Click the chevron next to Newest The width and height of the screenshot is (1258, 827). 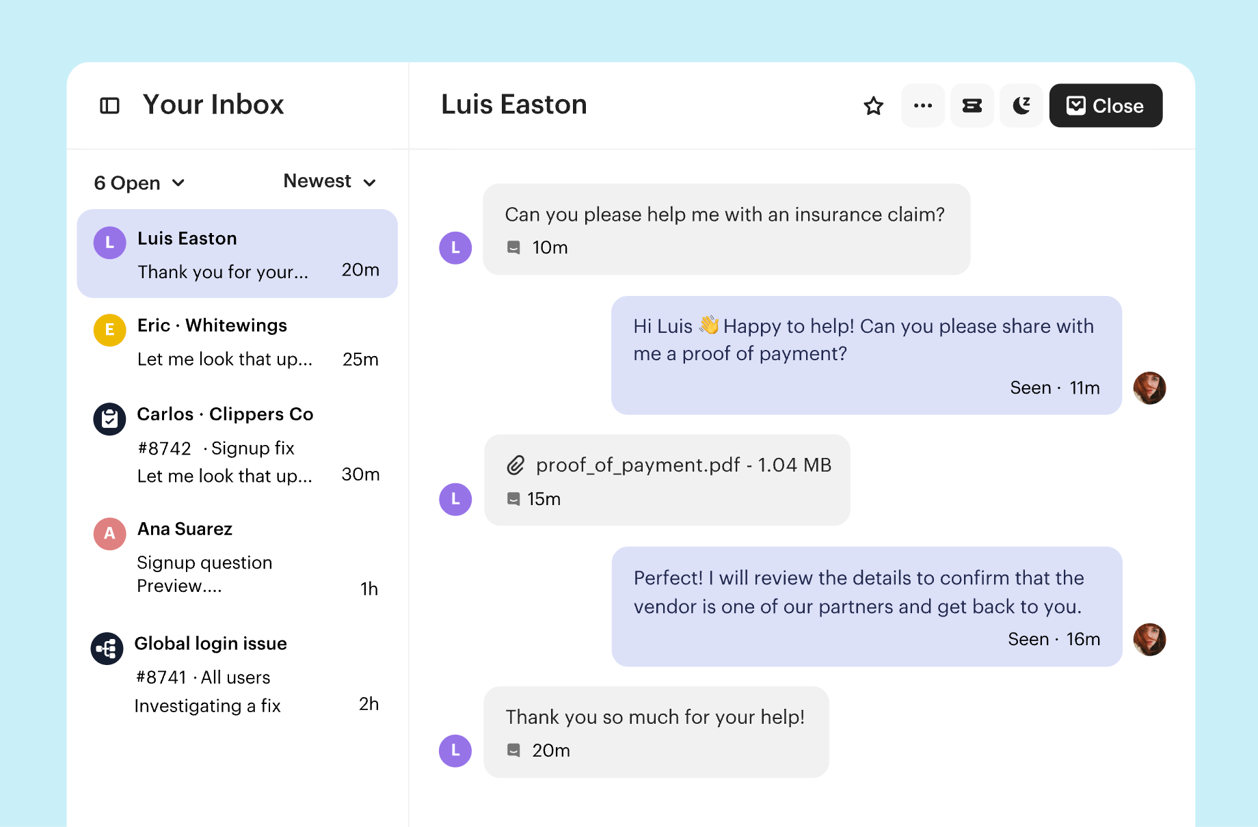click(370, 182)
